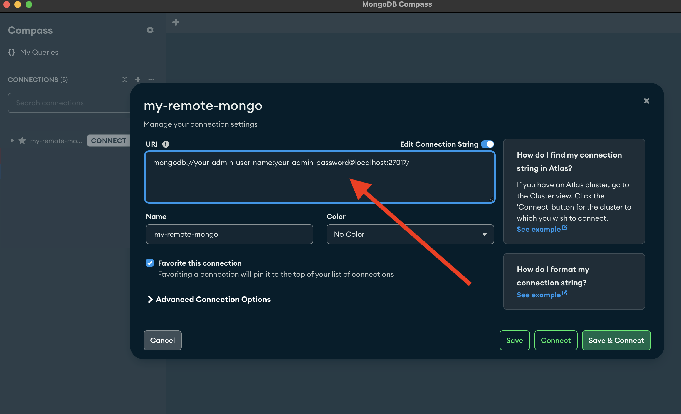Click the My Queries braces icon
Viewport: 681px width, 414px height.
(x=12, y=52)
